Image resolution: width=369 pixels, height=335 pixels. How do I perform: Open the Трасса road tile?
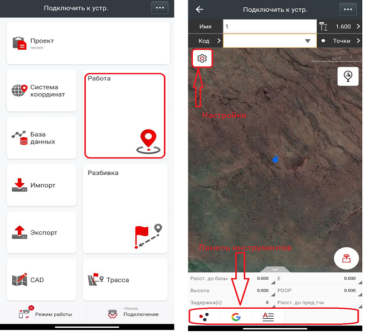125,280
